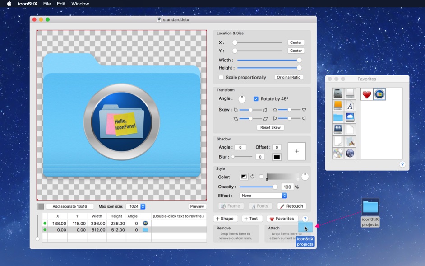Open the Effect dropdown set to None
The height and width of the screenshot is (266, 425).
click(263, 196)
